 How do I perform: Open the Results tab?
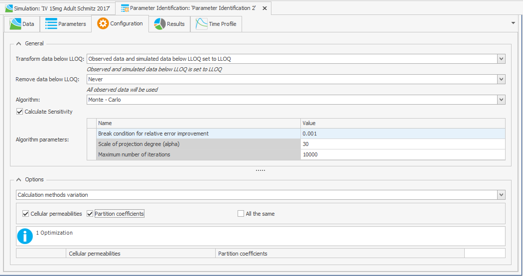(169, 24)
